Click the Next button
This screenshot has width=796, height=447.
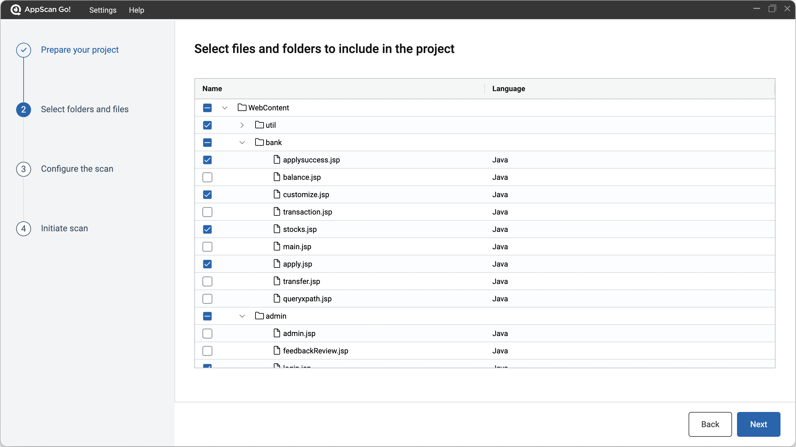pos(758,424)
